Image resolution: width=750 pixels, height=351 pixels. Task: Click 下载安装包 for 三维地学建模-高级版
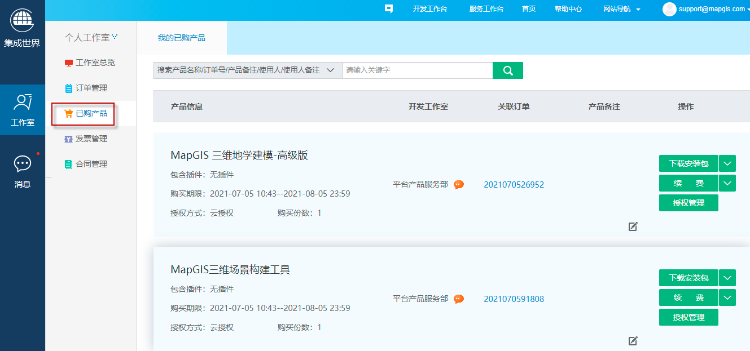point(688,164)
